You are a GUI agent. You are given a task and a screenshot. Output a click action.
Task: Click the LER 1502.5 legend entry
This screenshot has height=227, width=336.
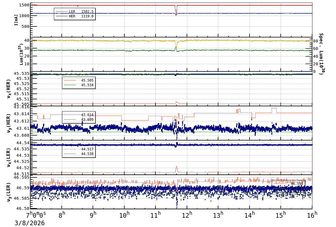(x=75, y=12)
